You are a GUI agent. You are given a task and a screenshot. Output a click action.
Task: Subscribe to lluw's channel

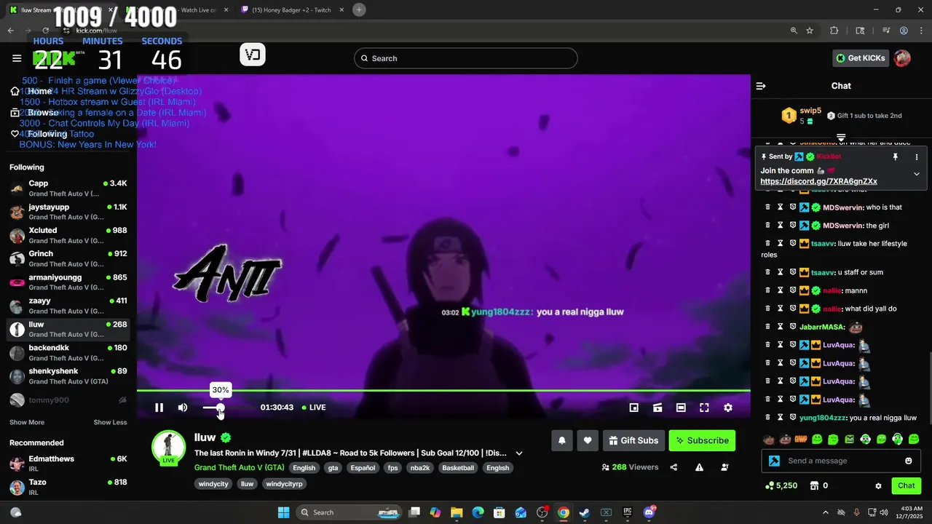[x=702, y=440]
